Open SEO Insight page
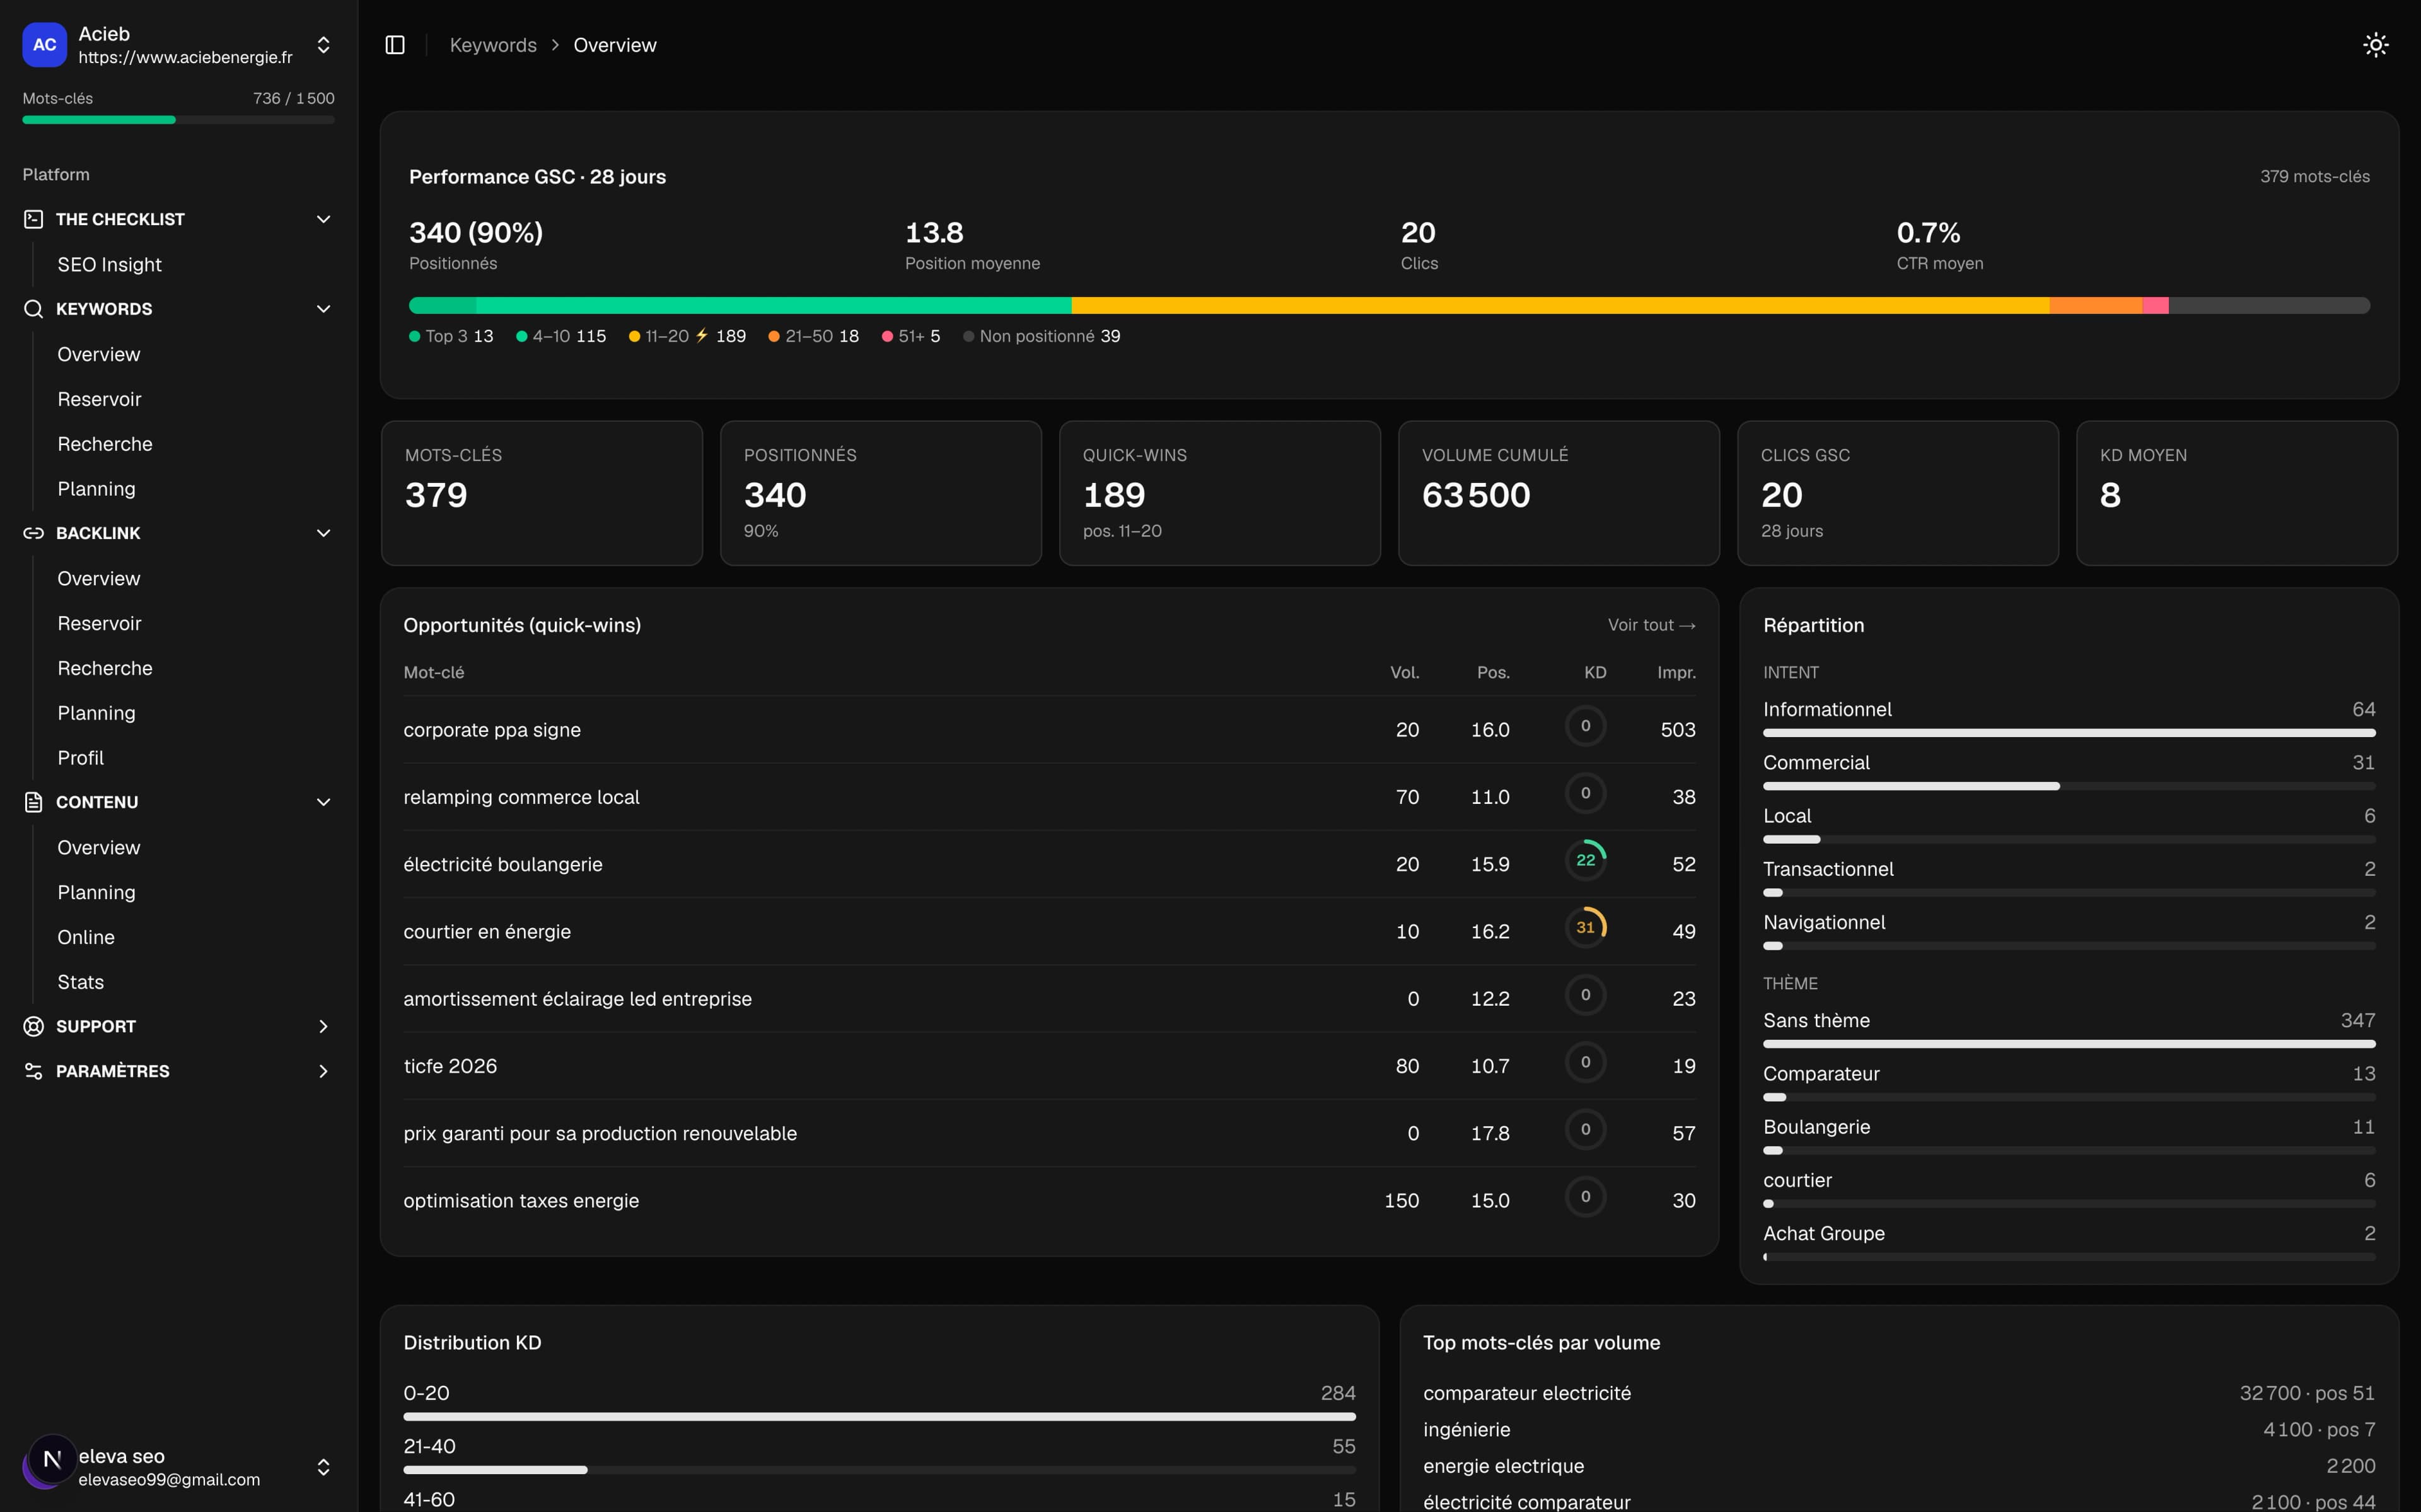Image resolution: width=2421 pixels, height=1512 pixels. tap(109, 264)
